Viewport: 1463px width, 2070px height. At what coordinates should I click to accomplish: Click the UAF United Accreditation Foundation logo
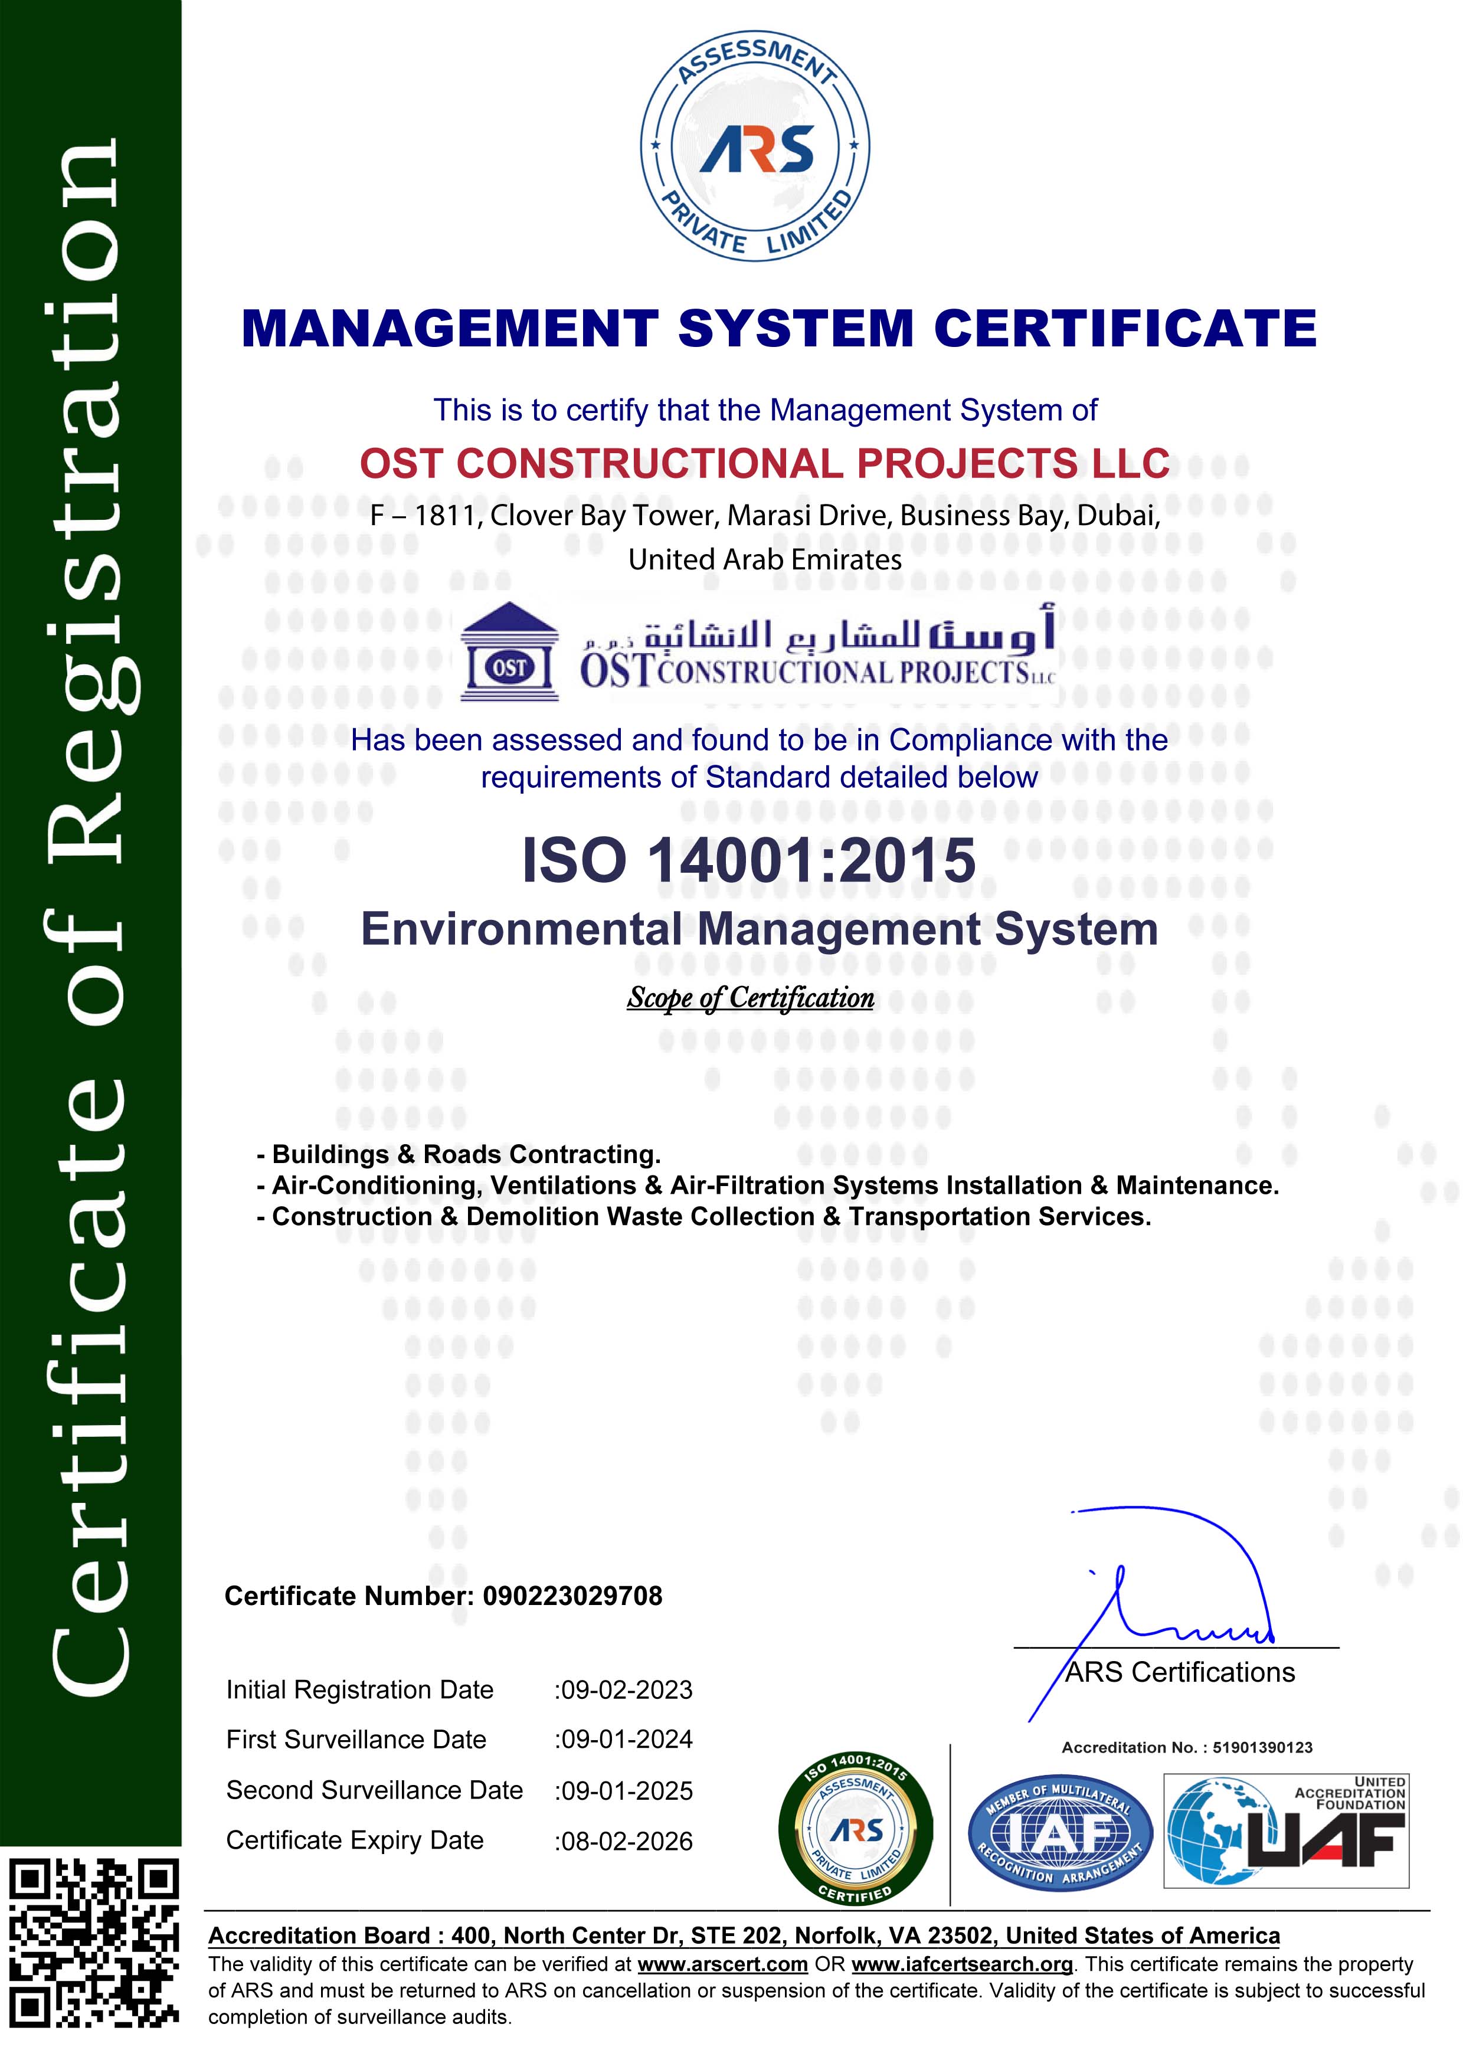click(x=1287, y=1831)
